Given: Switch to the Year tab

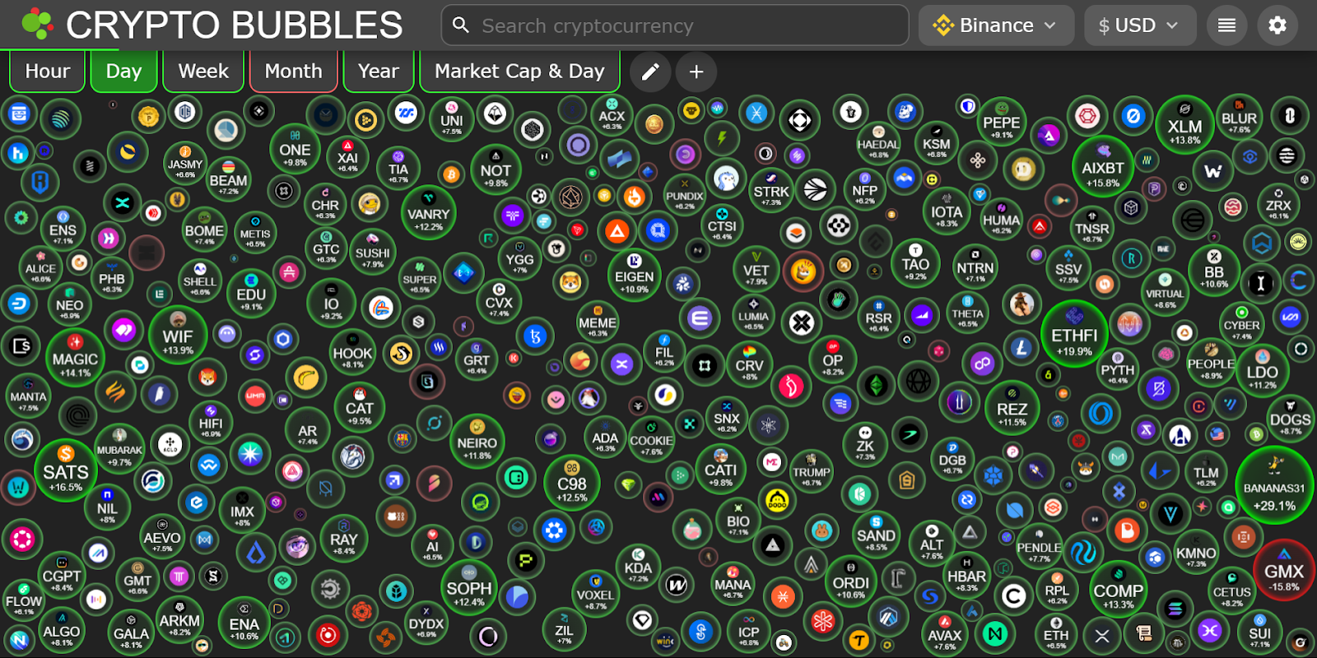Looking at the screenshot, I should (x=378, y=72).
